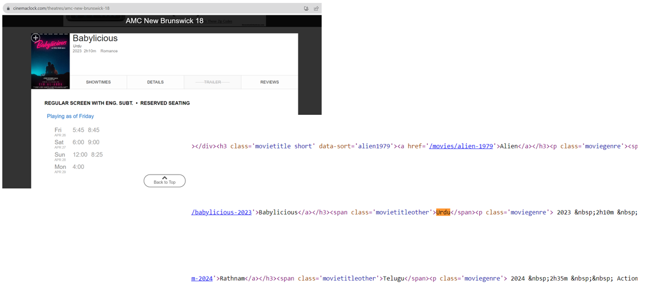Viewport: 645px width, 305px height.
Task: Pick the Sunday 12:00 showtime
Action: [80, 155]
